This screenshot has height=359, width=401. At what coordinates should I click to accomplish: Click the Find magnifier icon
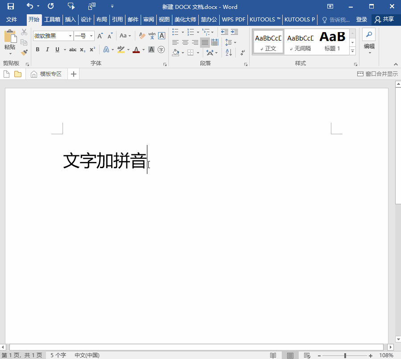369,34
